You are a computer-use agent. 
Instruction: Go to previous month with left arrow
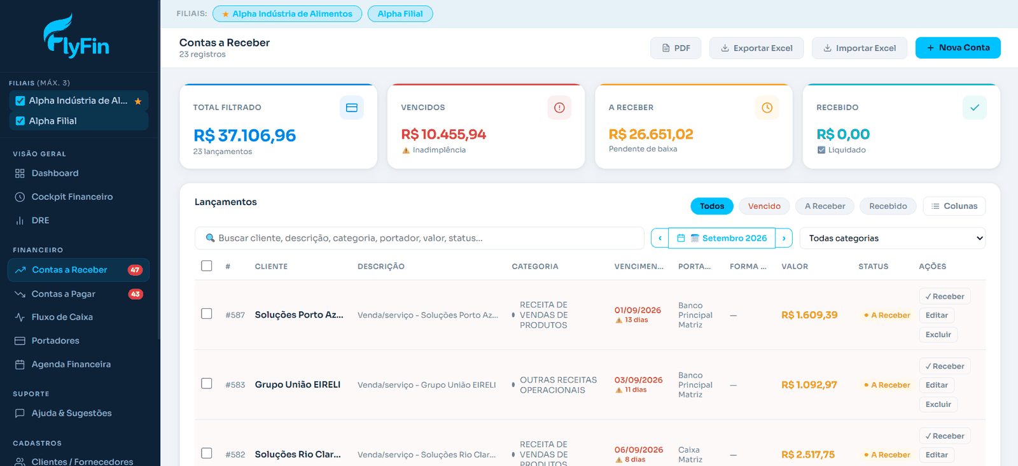[660, 238]
